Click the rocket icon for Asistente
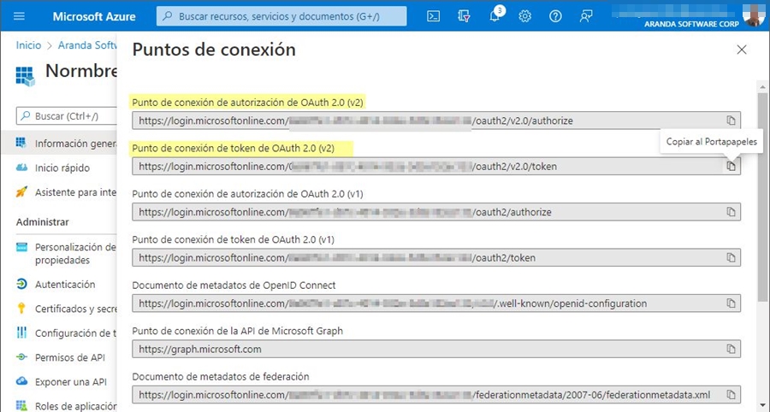 21,191
